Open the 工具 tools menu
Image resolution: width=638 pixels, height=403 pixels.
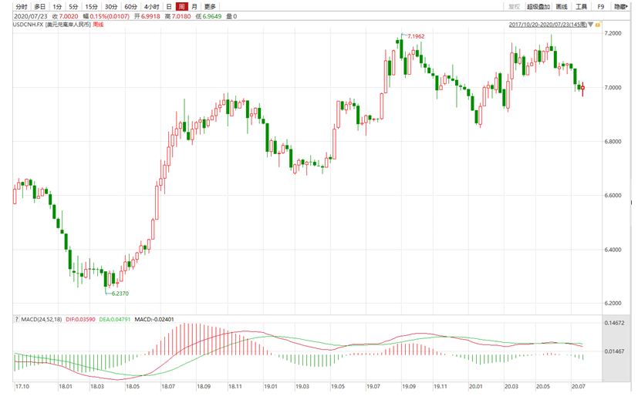pyautogui.click(x=582, y=6)
